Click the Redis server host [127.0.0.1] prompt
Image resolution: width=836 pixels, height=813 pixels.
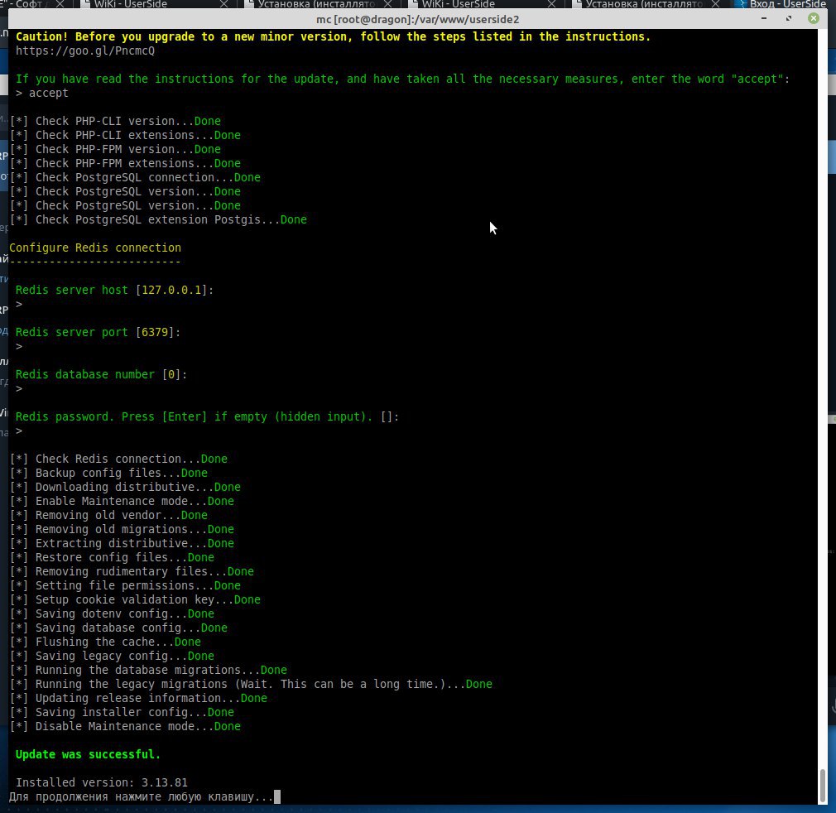[114, 290]
